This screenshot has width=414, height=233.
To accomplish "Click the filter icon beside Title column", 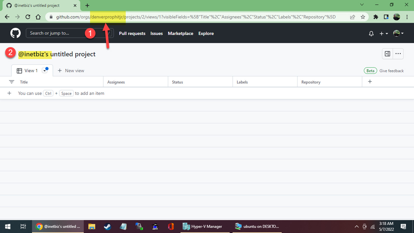I will (x=11, y=82).
